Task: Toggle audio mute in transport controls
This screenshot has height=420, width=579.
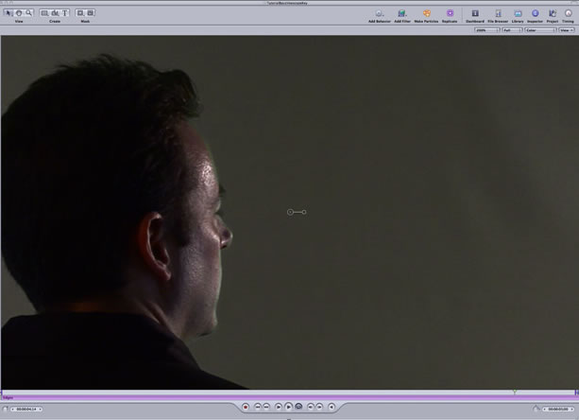Action: [x=332, y=407]
